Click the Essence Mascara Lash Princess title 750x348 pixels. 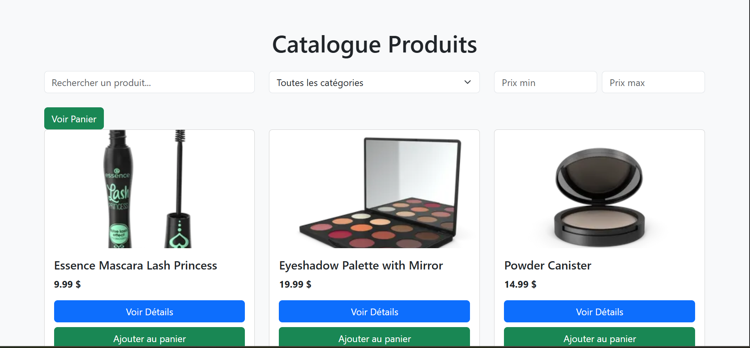tap(135, 266)
